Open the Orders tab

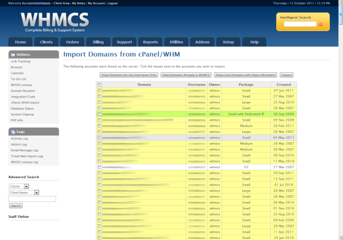click(72, 42)
